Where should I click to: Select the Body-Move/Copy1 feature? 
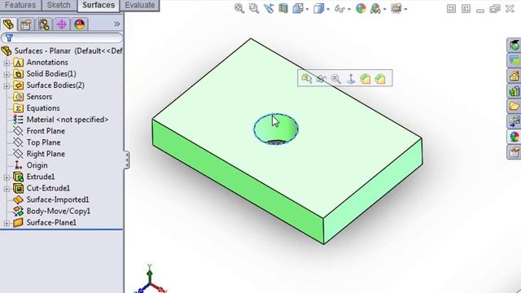tap(58, 211)
